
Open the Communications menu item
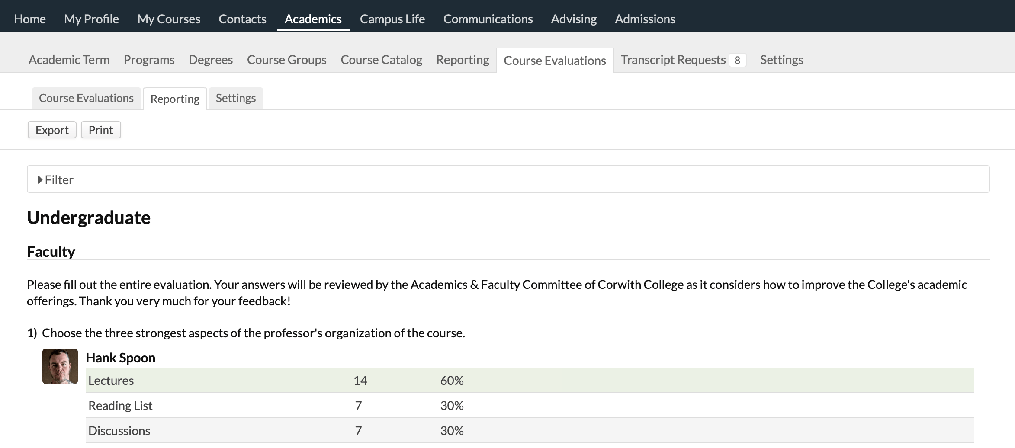[x=488, y=19]
